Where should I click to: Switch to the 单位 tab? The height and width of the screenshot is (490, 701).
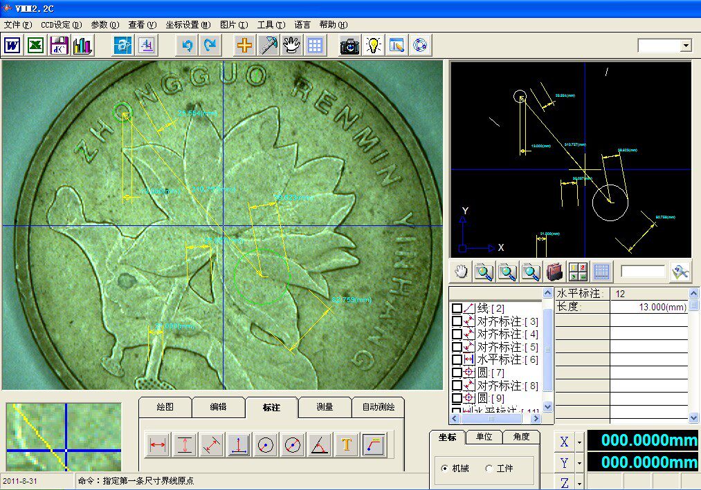(x=484, y=436)
